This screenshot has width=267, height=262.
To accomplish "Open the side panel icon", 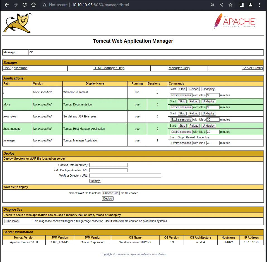I will pos(241,5).
